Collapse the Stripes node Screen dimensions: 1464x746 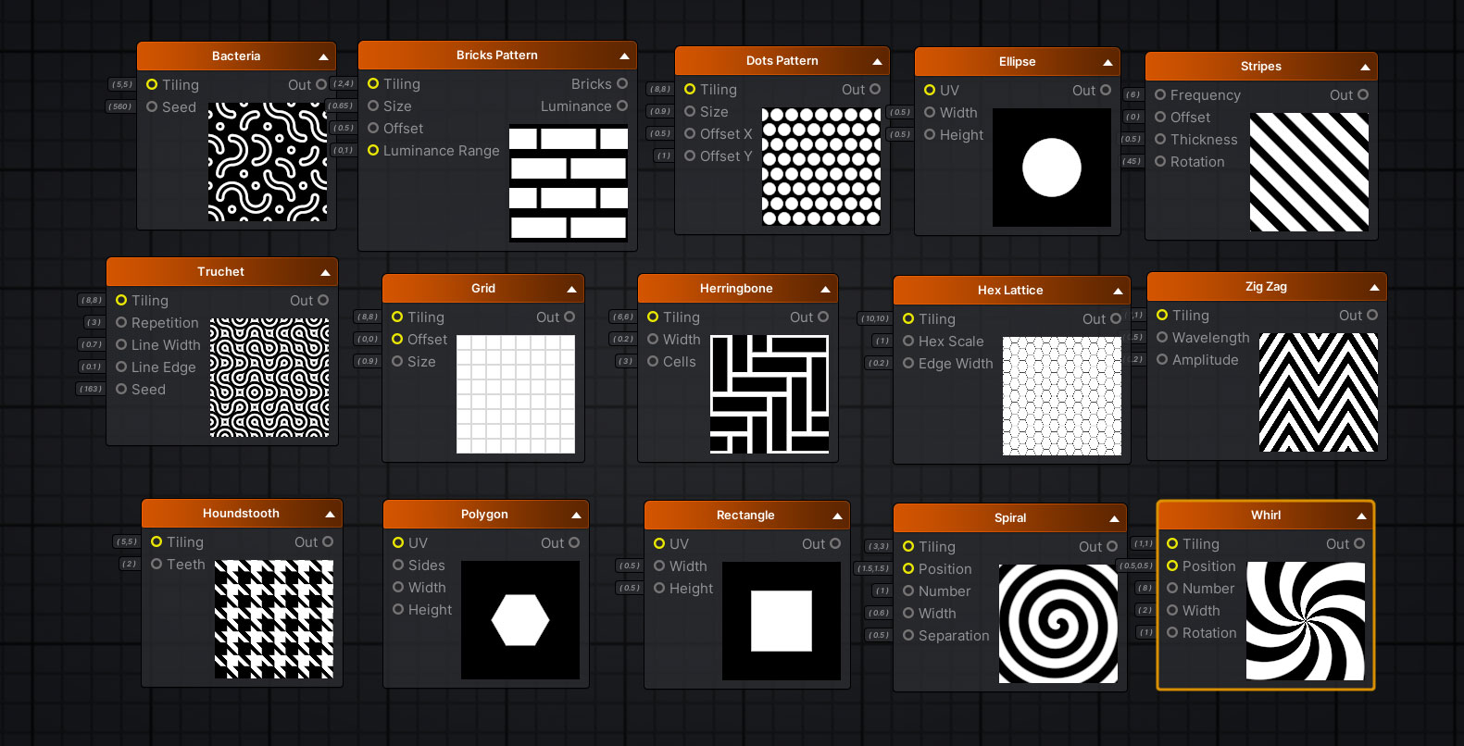click(x=1365, y=67)
